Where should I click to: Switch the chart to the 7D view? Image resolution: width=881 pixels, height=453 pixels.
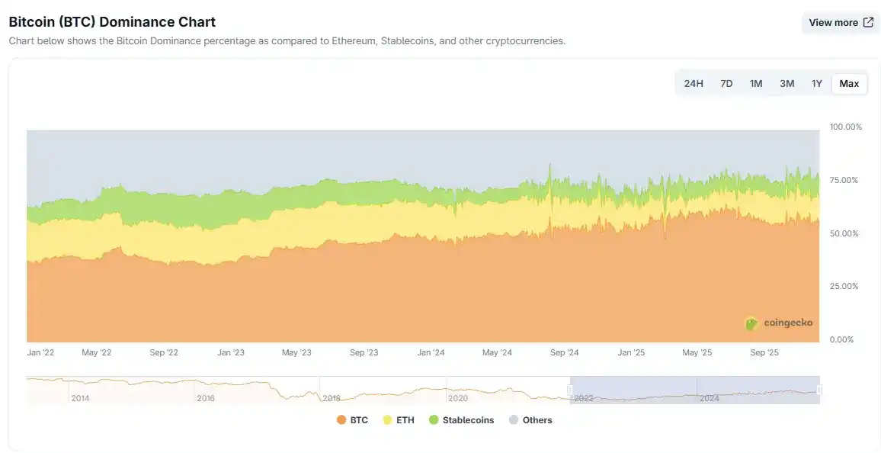click(726, 83)
